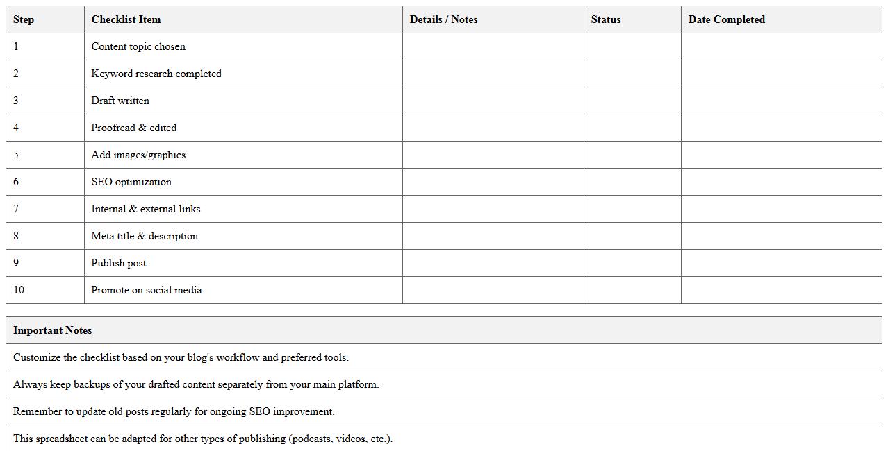Click the Step column header

tap(24, 19)
